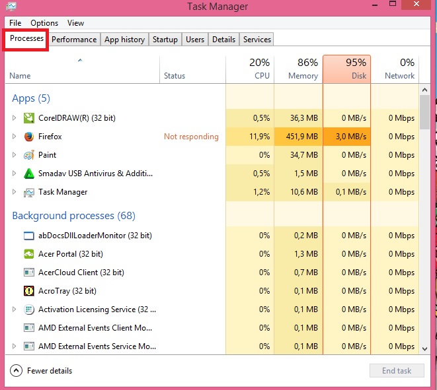Click the scrollbar down arrow

(424, 348)
